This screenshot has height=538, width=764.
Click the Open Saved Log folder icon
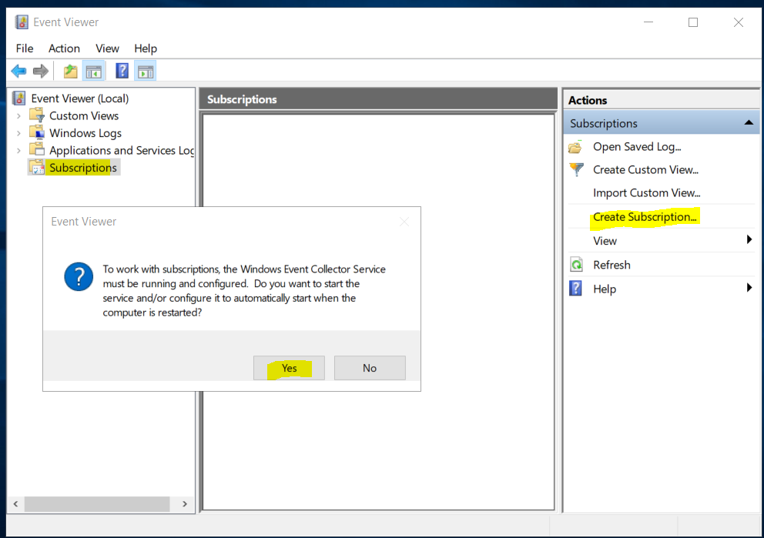tap(575, 146)
